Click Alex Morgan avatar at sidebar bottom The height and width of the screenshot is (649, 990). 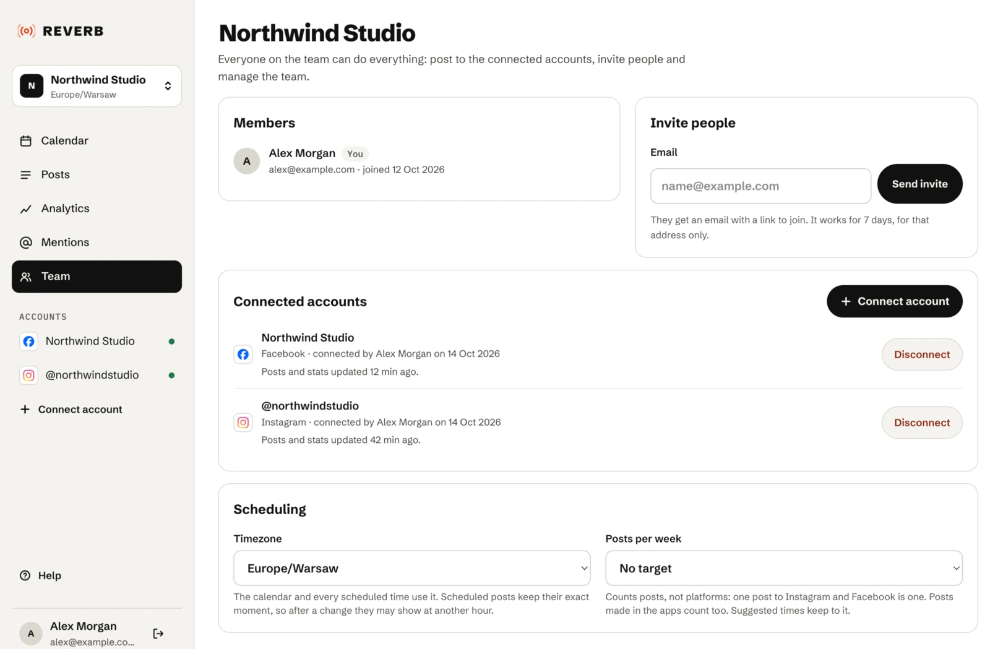[31, 634]
